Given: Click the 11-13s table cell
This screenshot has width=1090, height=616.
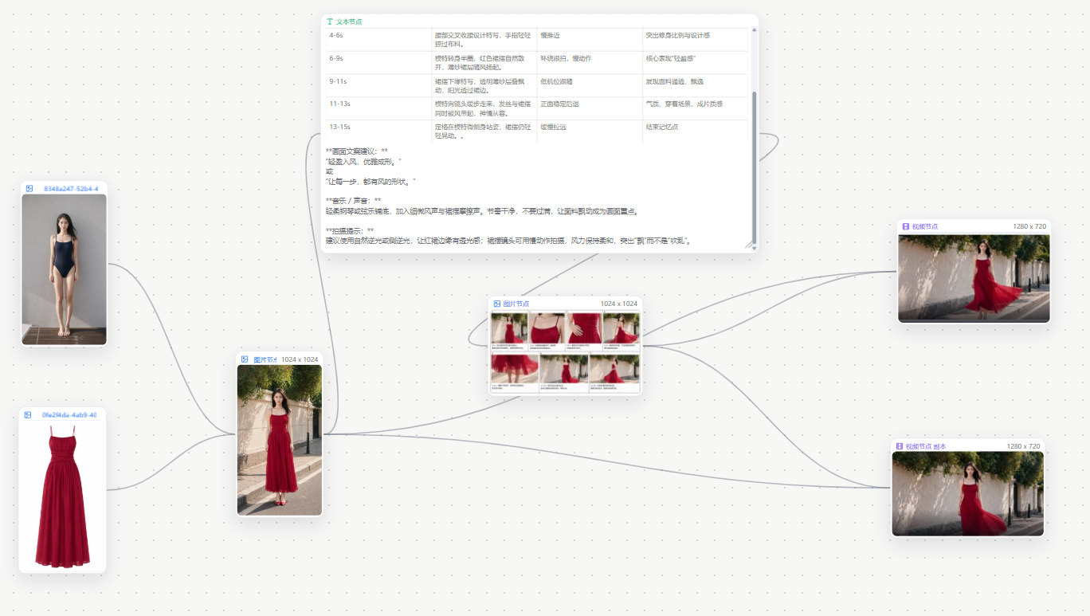Looking at the screenshot, I should [x=378, y=109].
